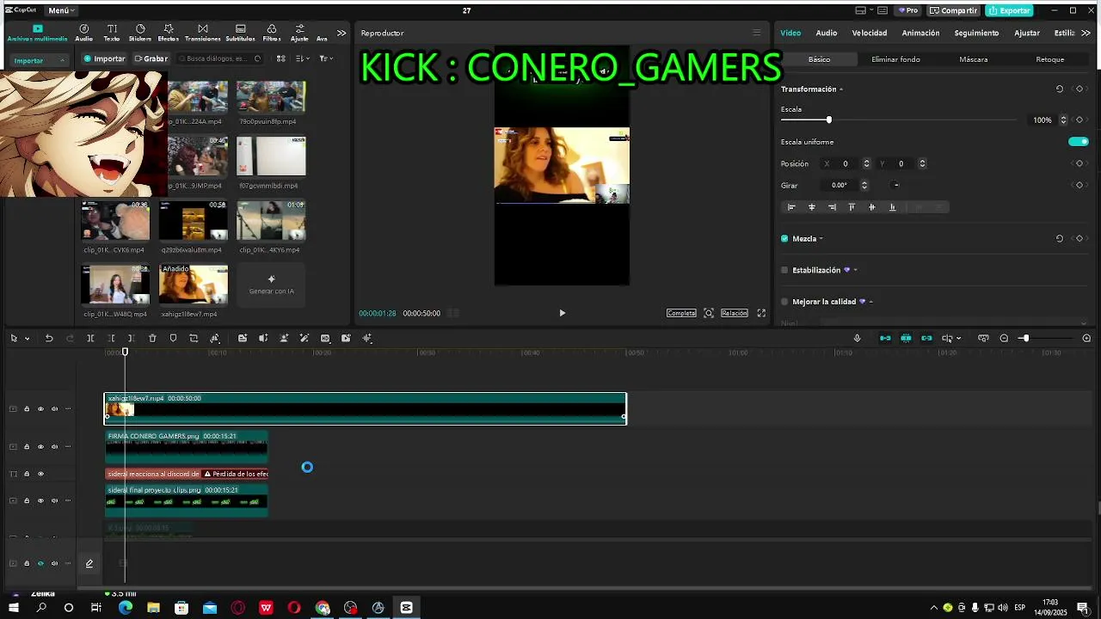This screenshot has height=619, width=1101.
Task: Open the Efectos panel
Action: coord(169,33)
